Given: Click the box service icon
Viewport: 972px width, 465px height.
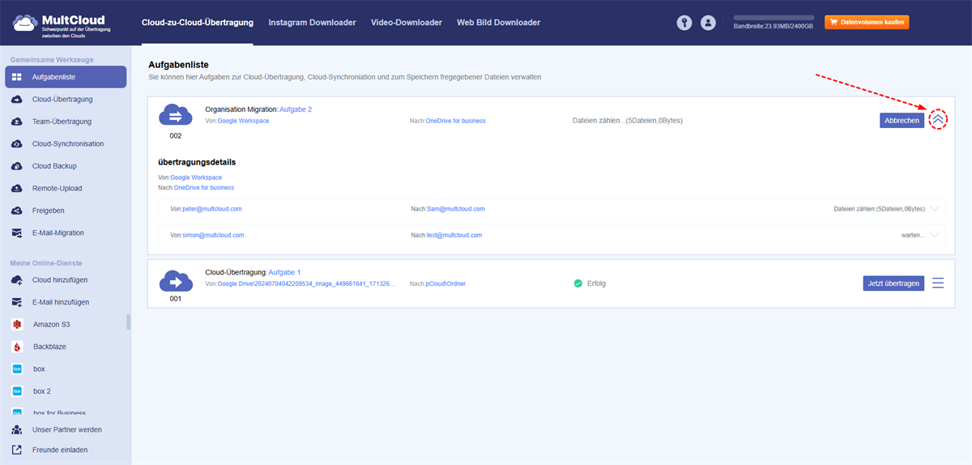Looking at the screenshot, I should pyautogui.click(x=17, y=369).
